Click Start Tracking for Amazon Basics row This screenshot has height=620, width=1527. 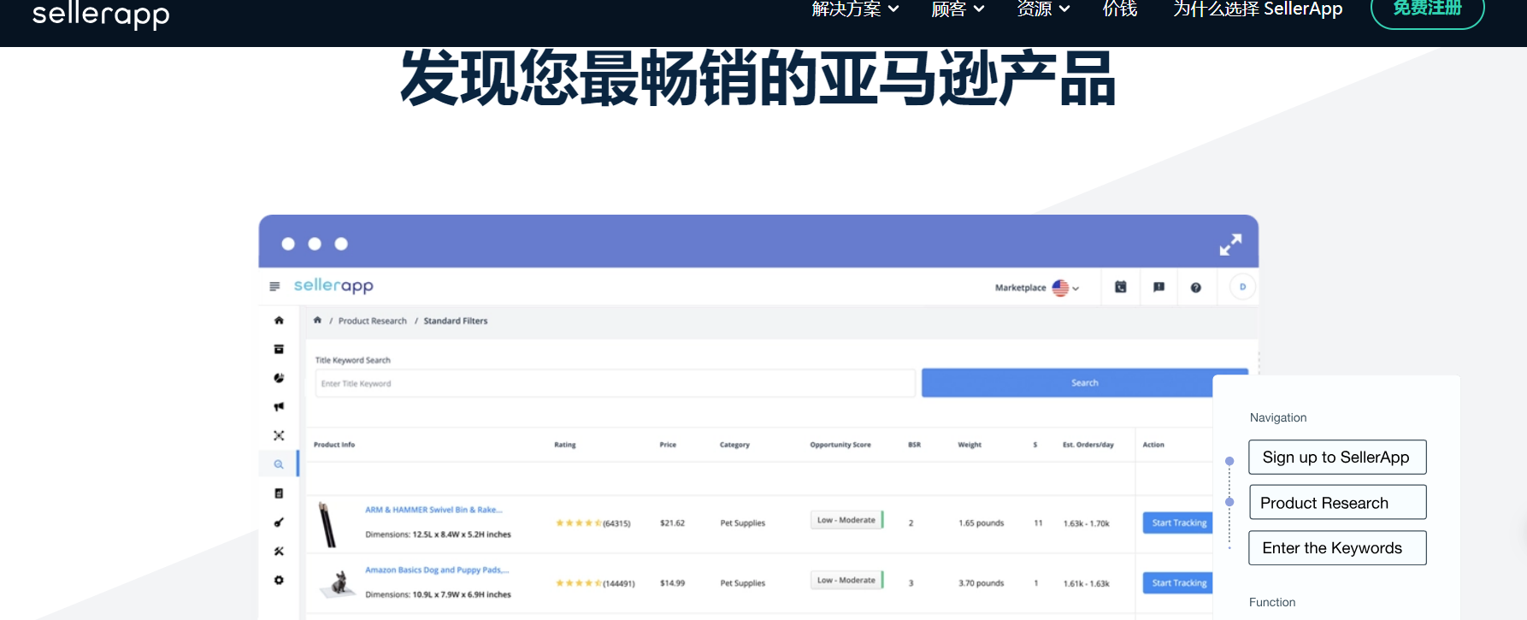pos(1179,582)
